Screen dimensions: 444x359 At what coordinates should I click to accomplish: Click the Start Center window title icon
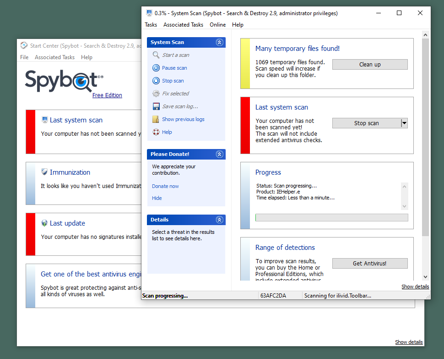24,45
